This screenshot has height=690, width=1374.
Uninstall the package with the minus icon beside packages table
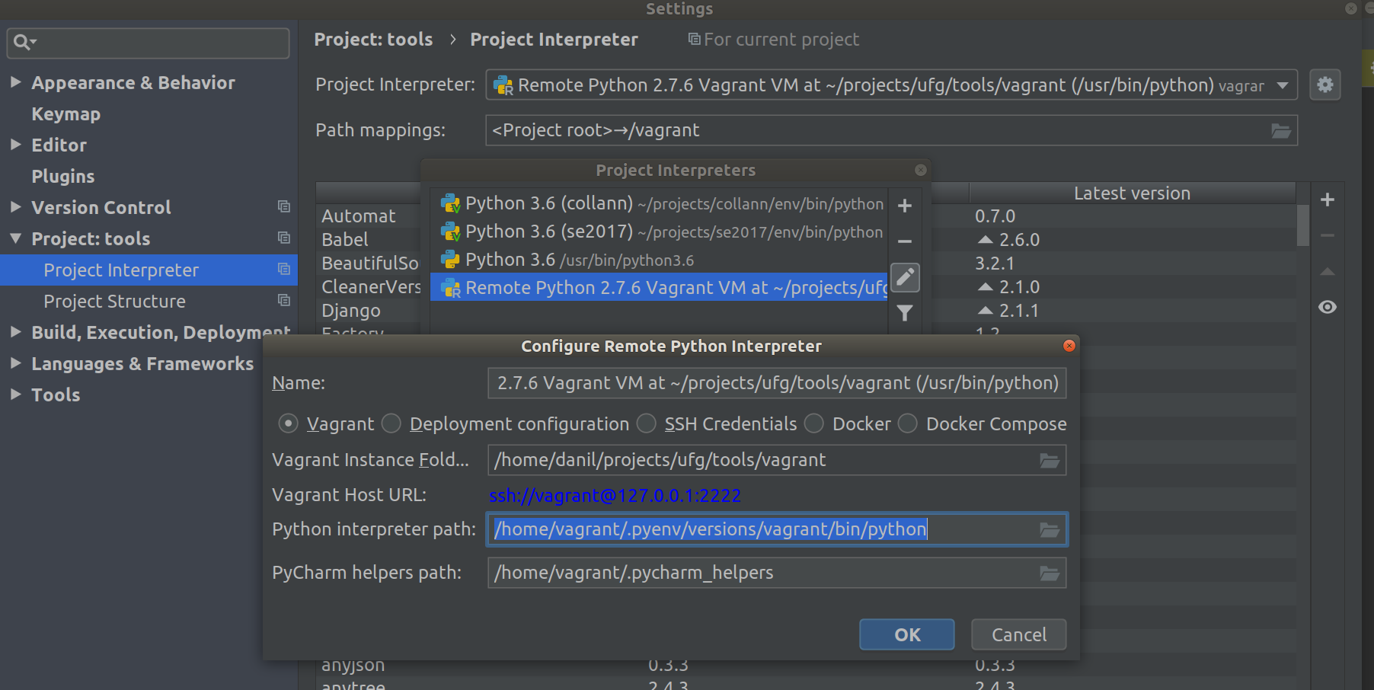pyautogui.click(x=1328, y=235)
